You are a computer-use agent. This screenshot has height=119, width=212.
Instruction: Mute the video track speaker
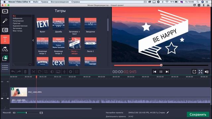tap(8, 99)
